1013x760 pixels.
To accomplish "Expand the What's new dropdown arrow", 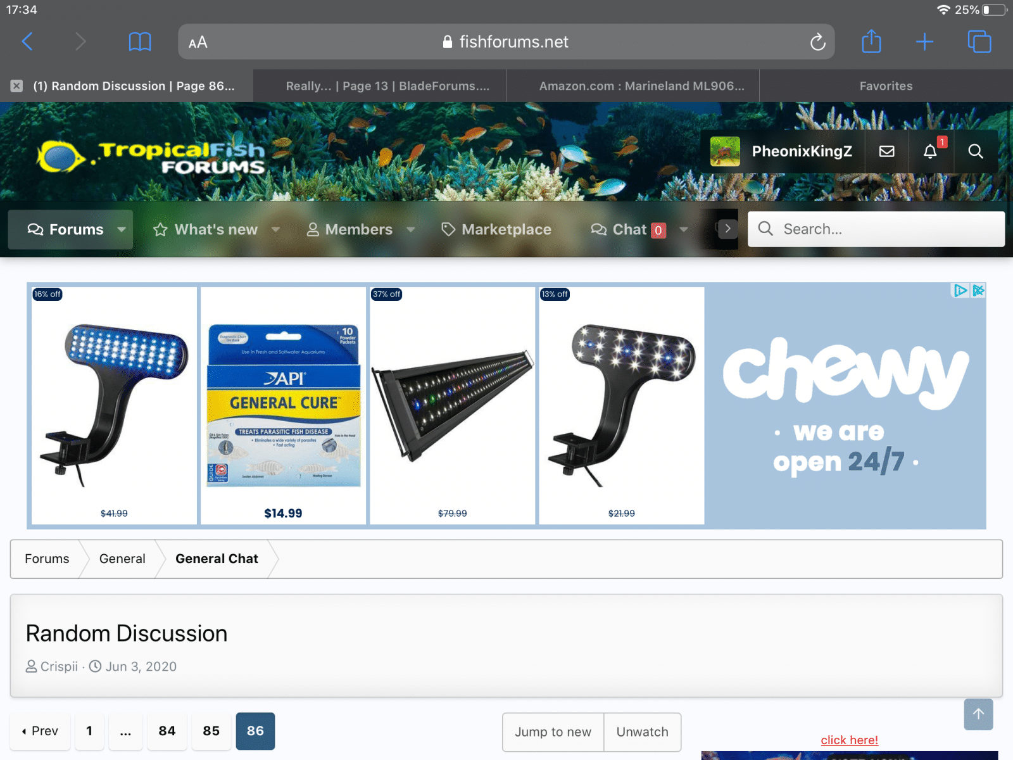I will (x=275, y=229).
